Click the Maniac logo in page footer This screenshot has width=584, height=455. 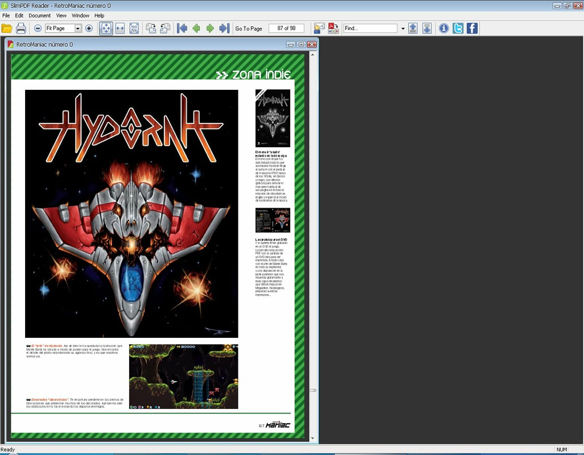pos(278,424)
